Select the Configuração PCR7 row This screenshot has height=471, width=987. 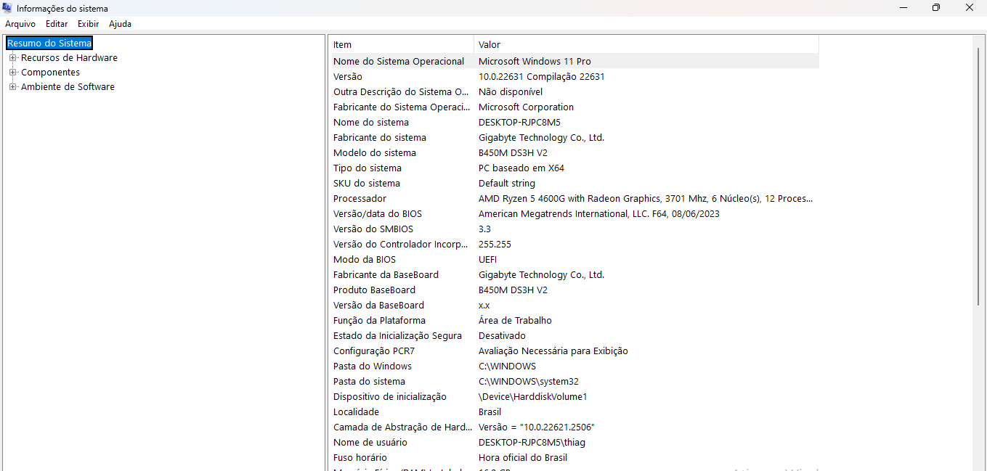pos(574,351)
